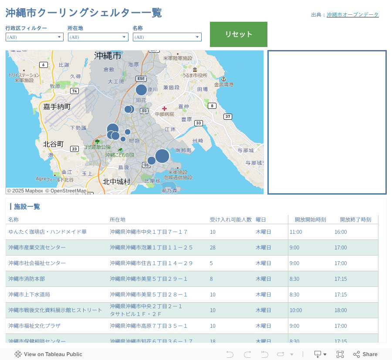Click the 受け入れ可能人数 column header
The width and height of the screenshot is (392, 360).
click(231, 219)
